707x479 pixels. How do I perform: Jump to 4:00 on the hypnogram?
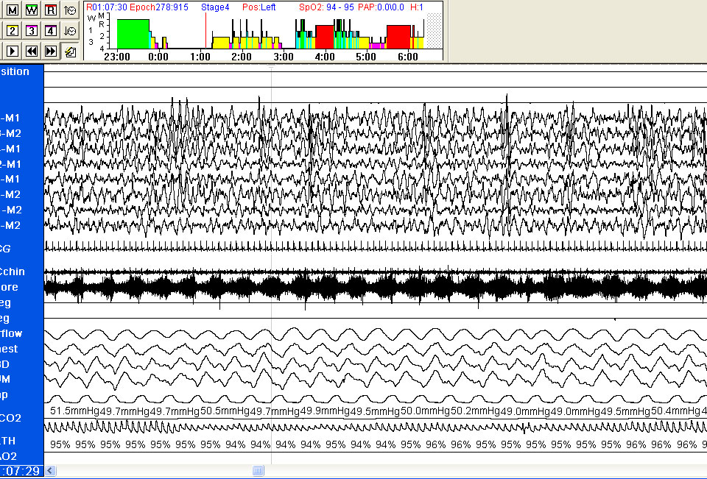pyautogui.click(x=324, y=56)
